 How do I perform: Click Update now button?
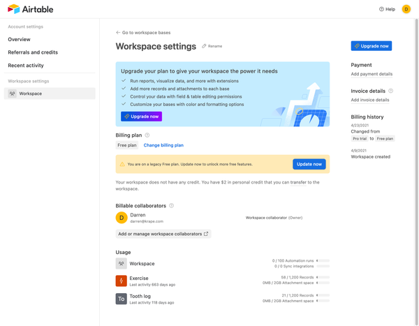click(309, 164)
